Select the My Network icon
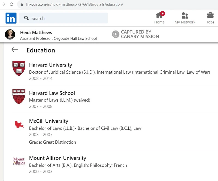 coord(185,16)
